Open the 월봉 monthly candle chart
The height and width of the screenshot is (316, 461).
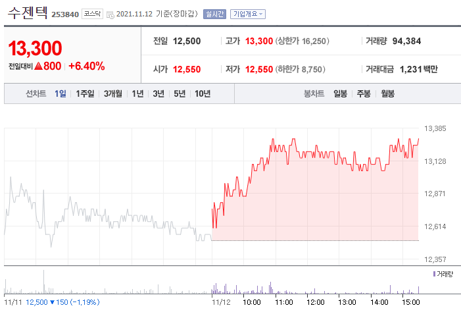[x=388, y=93]
